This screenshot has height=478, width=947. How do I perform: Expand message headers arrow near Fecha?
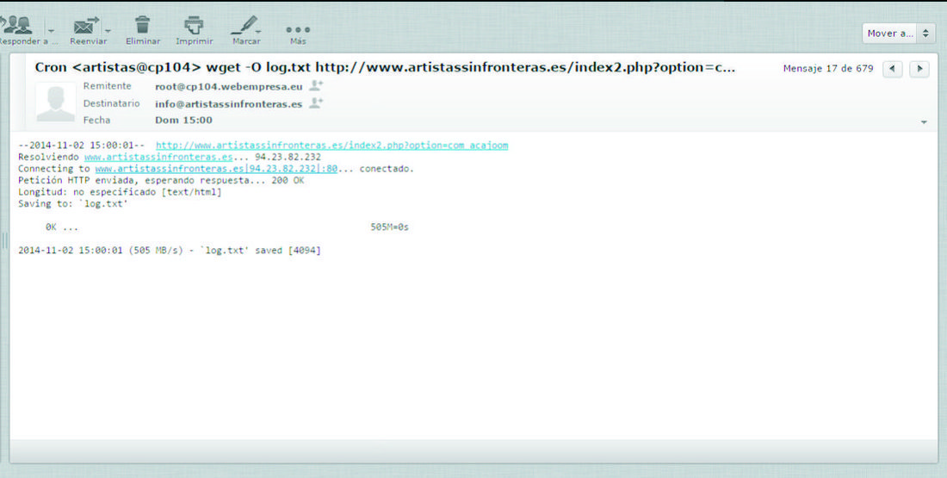(x=924, y=122)
